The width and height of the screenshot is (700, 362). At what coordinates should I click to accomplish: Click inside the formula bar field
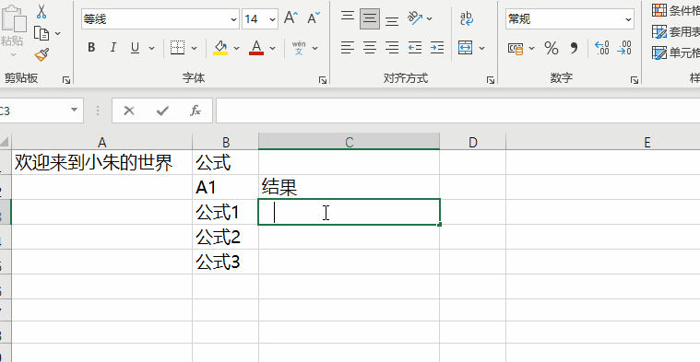[x=458, y=111]
